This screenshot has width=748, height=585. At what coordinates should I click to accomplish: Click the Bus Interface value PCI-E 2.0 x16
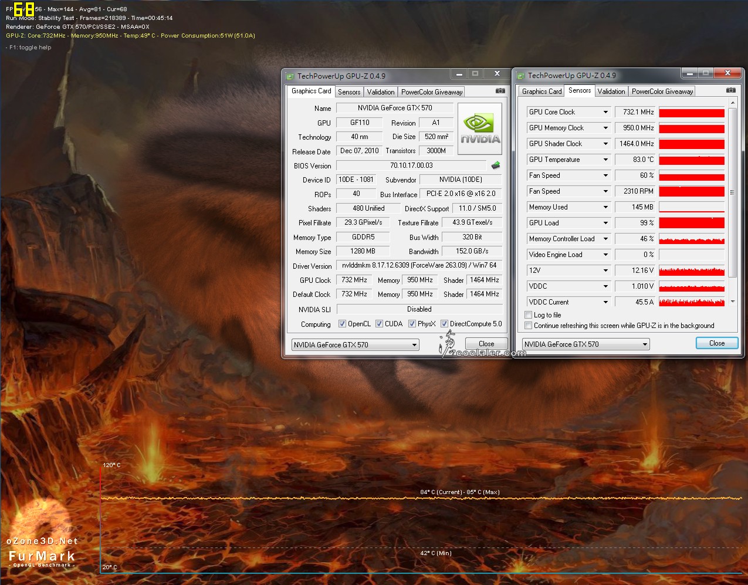tap(461, 194)
